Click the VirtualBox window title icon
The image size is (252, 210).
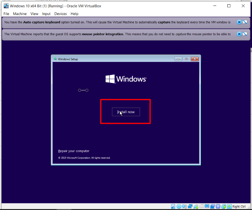pyautogui.click(x=6, y=6)
